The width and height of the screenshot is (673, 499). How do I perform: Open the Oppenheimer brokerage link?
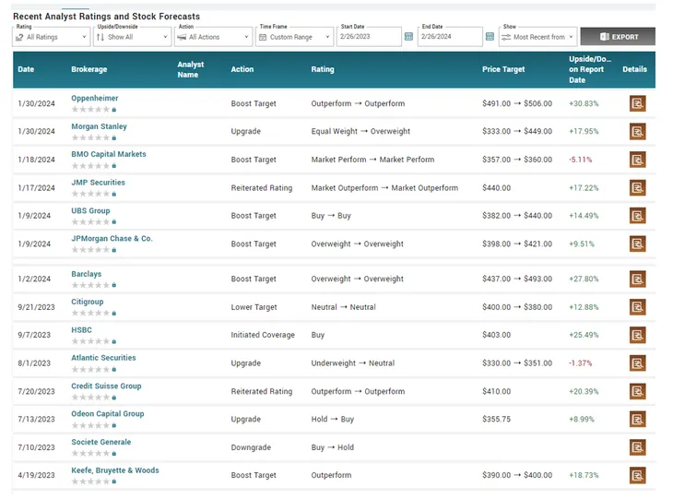(x=94, y=99)
